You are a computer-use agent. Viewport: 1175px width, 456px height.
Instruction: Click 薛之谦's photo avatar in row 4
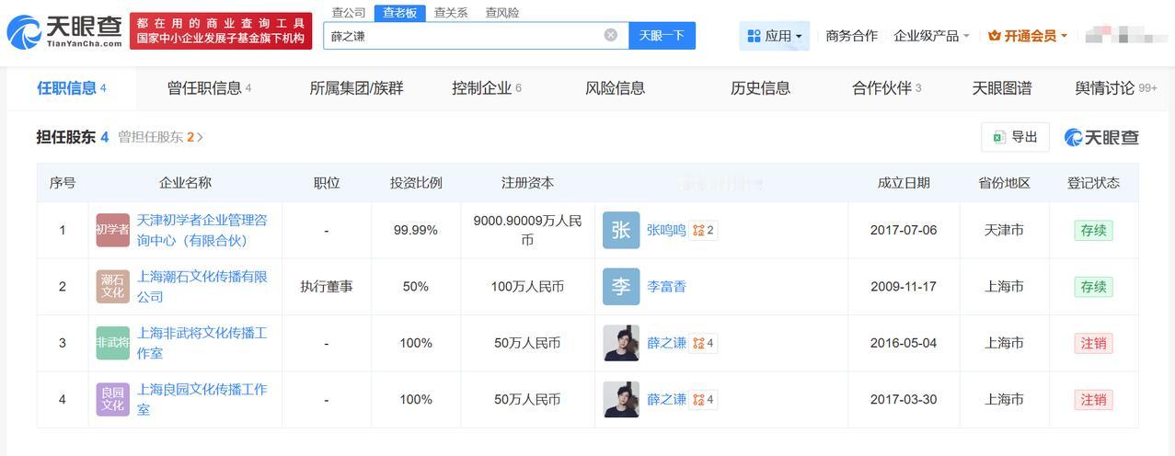tap(621, 399)
